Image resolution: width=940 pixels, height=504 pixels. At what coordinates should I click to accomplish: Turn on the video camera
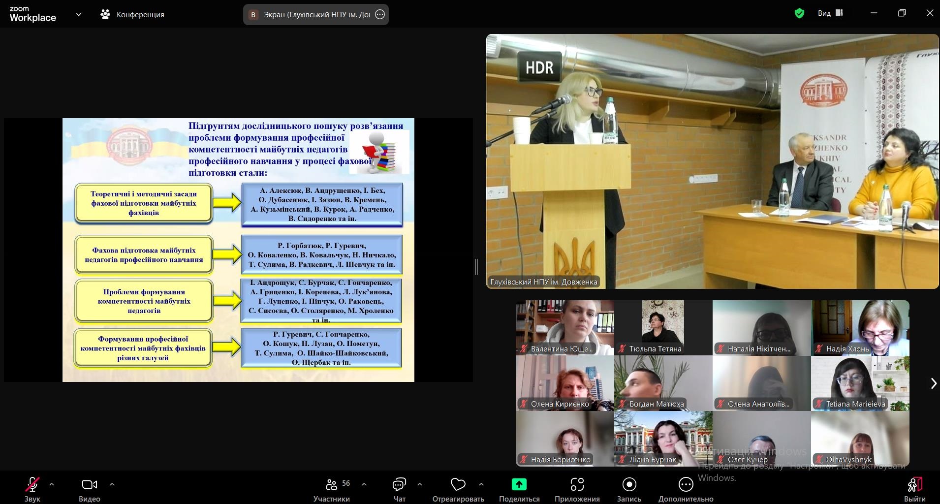click(x=89, y=485)
